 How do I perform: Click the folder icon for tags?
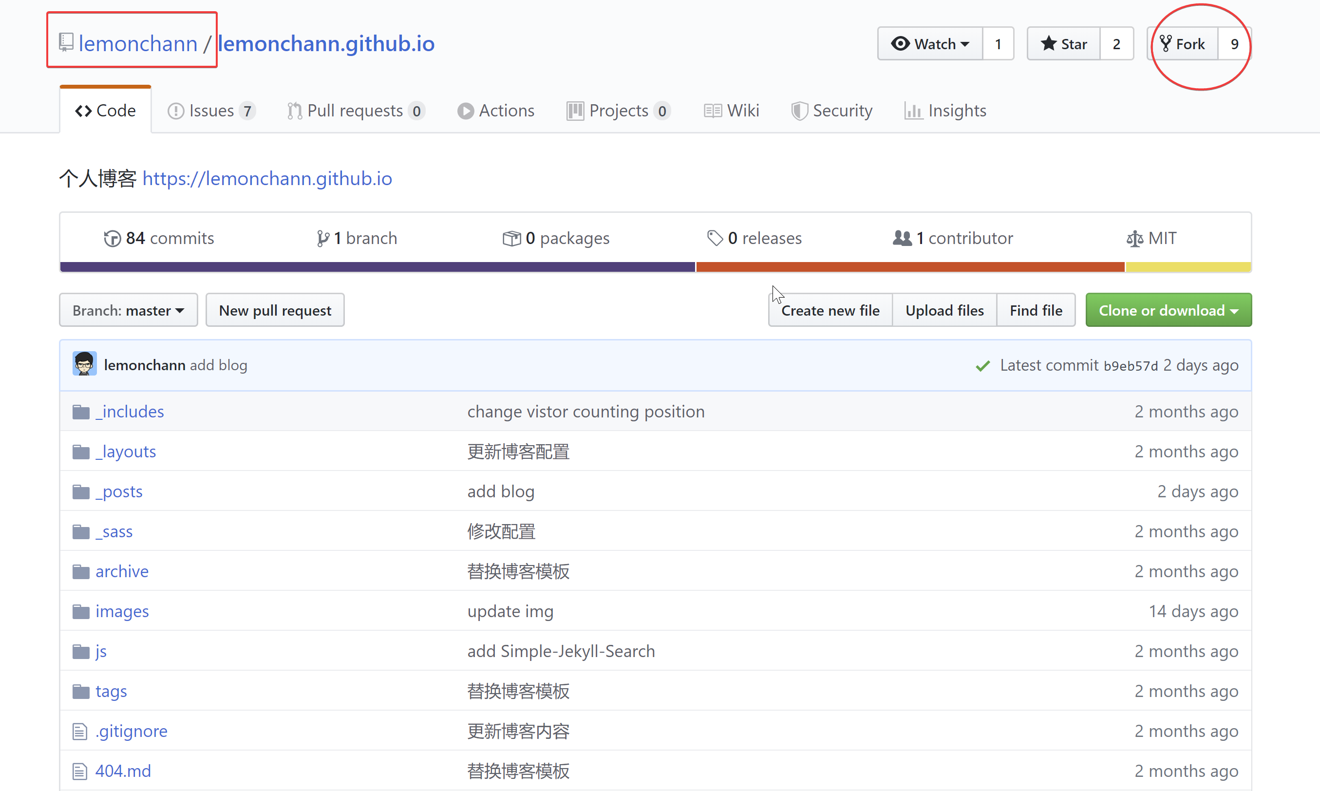(x=81, y=692)
